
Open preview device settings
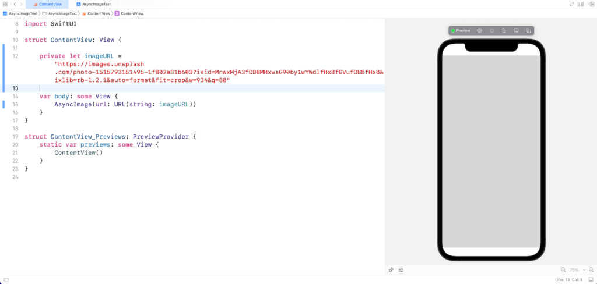[x=516, y=30]
